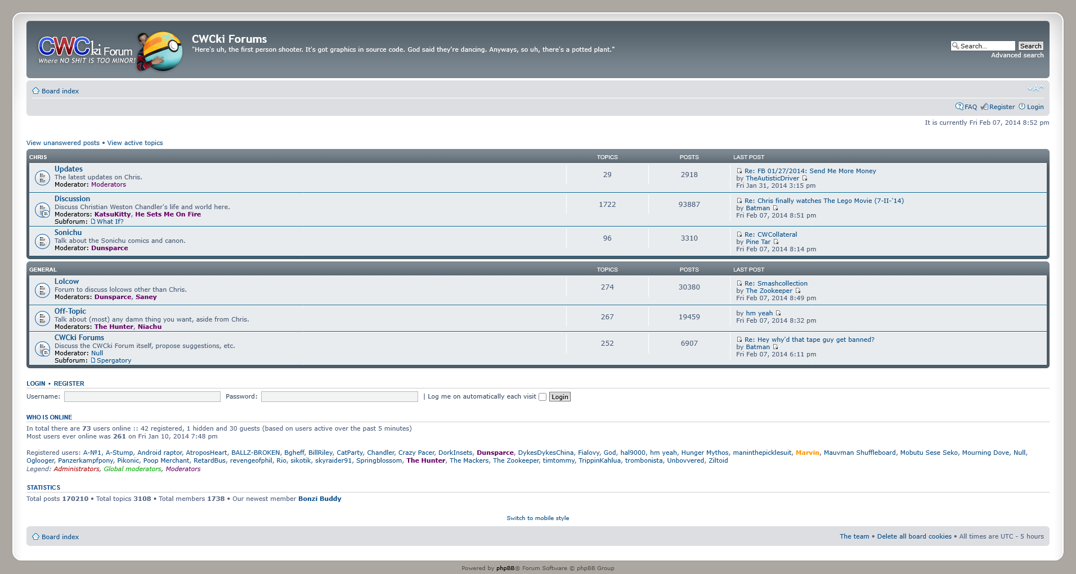
Task: Open topic Re: CWCollateral
Action: click(771, 234)
